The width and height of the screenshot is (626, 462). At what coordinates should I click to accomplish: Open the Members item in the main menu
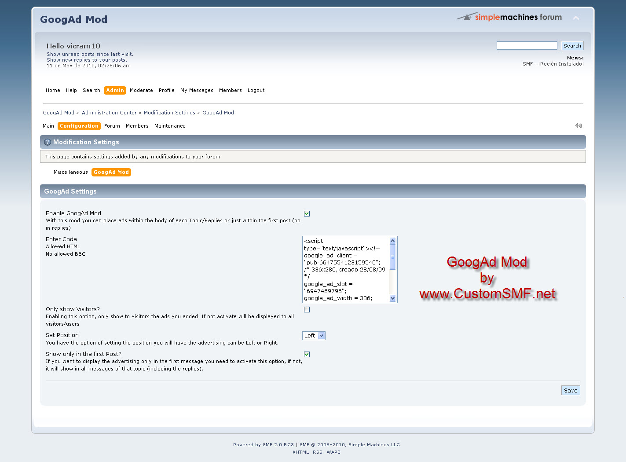coord(231,90)
